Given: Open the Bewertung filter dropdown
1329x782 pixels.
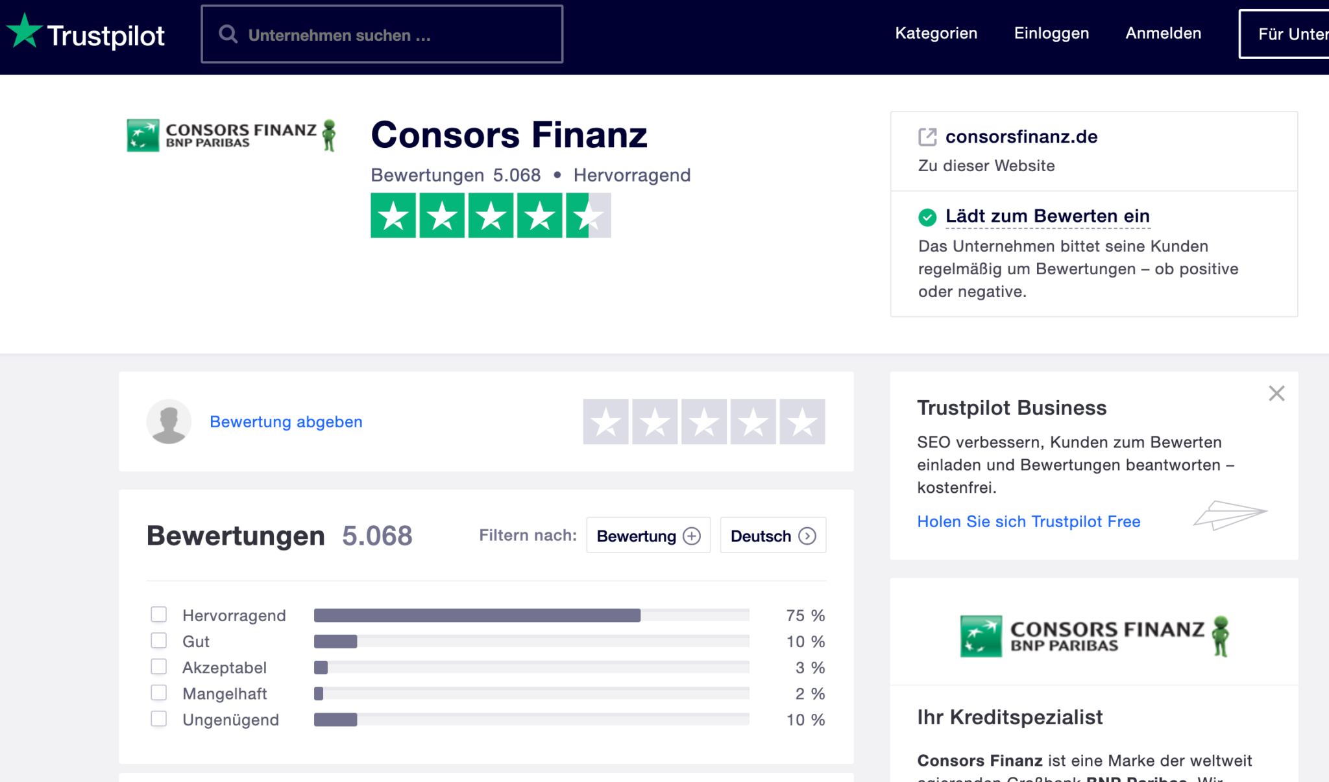Looking at the screenshot, I should pyautogui.click(x=647, y=536).
